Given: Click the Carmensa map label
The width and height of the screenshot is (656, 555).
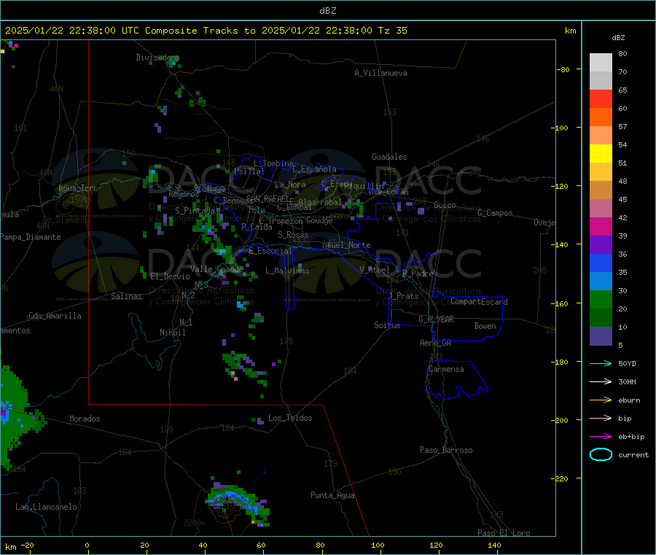Looking at the screenshot, I should point(446,369).
